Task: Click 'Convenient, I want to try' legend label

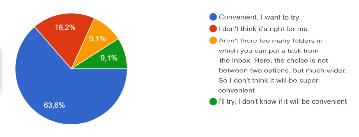Action: pos(259,17)
